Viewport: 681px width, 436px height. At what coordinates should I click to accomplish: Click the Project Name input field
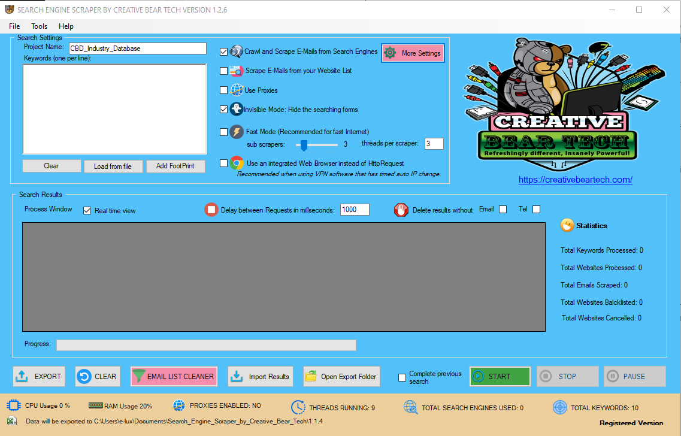[138, 48]
